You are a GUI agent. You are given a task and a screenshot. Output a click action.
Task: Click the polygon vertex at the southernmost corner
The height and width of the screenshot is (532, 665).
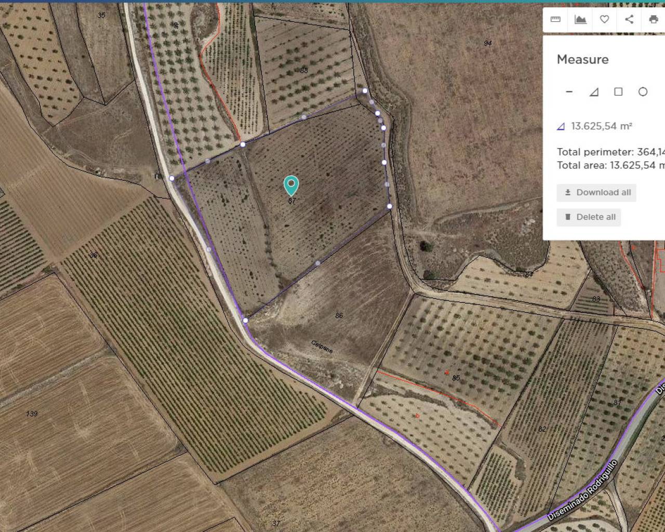click(x=246, y=321)
